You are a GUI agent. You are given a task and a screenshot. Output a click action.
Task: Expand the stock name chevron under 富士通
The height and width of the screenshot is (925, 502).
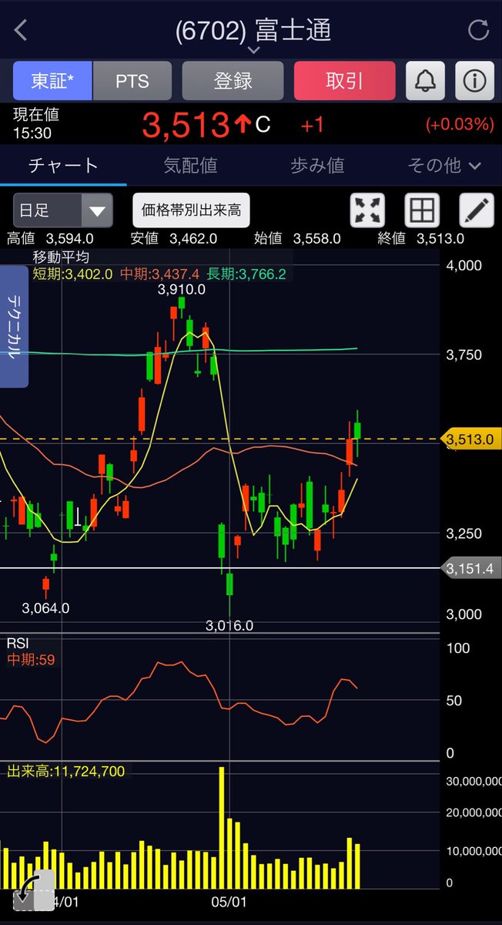[x=253, y=51]
